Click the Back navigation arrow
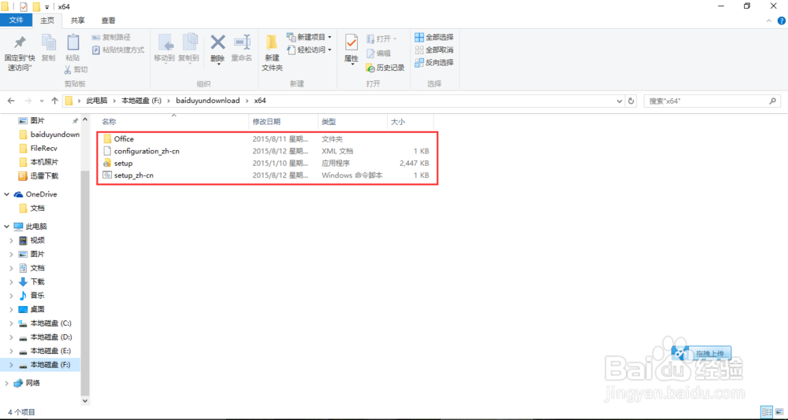 11,101
